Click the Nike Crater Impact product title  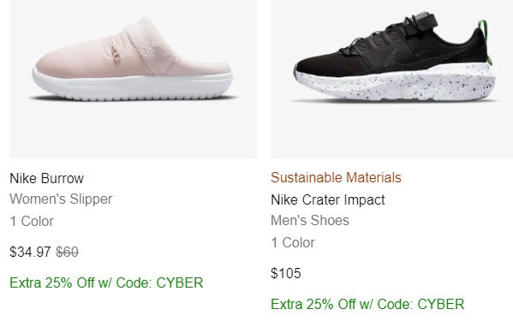(x=328, y=199)
